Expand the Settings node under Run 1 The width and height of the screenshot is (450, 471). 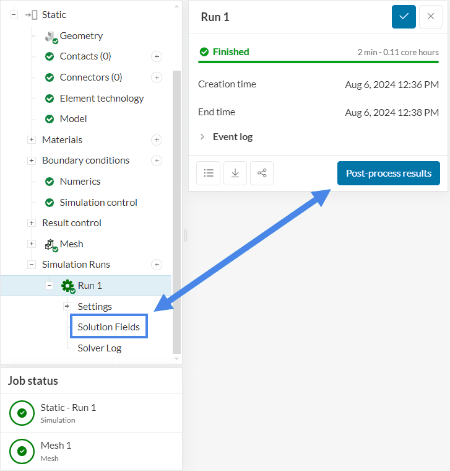pyautogui.click(x=67, y=307)
